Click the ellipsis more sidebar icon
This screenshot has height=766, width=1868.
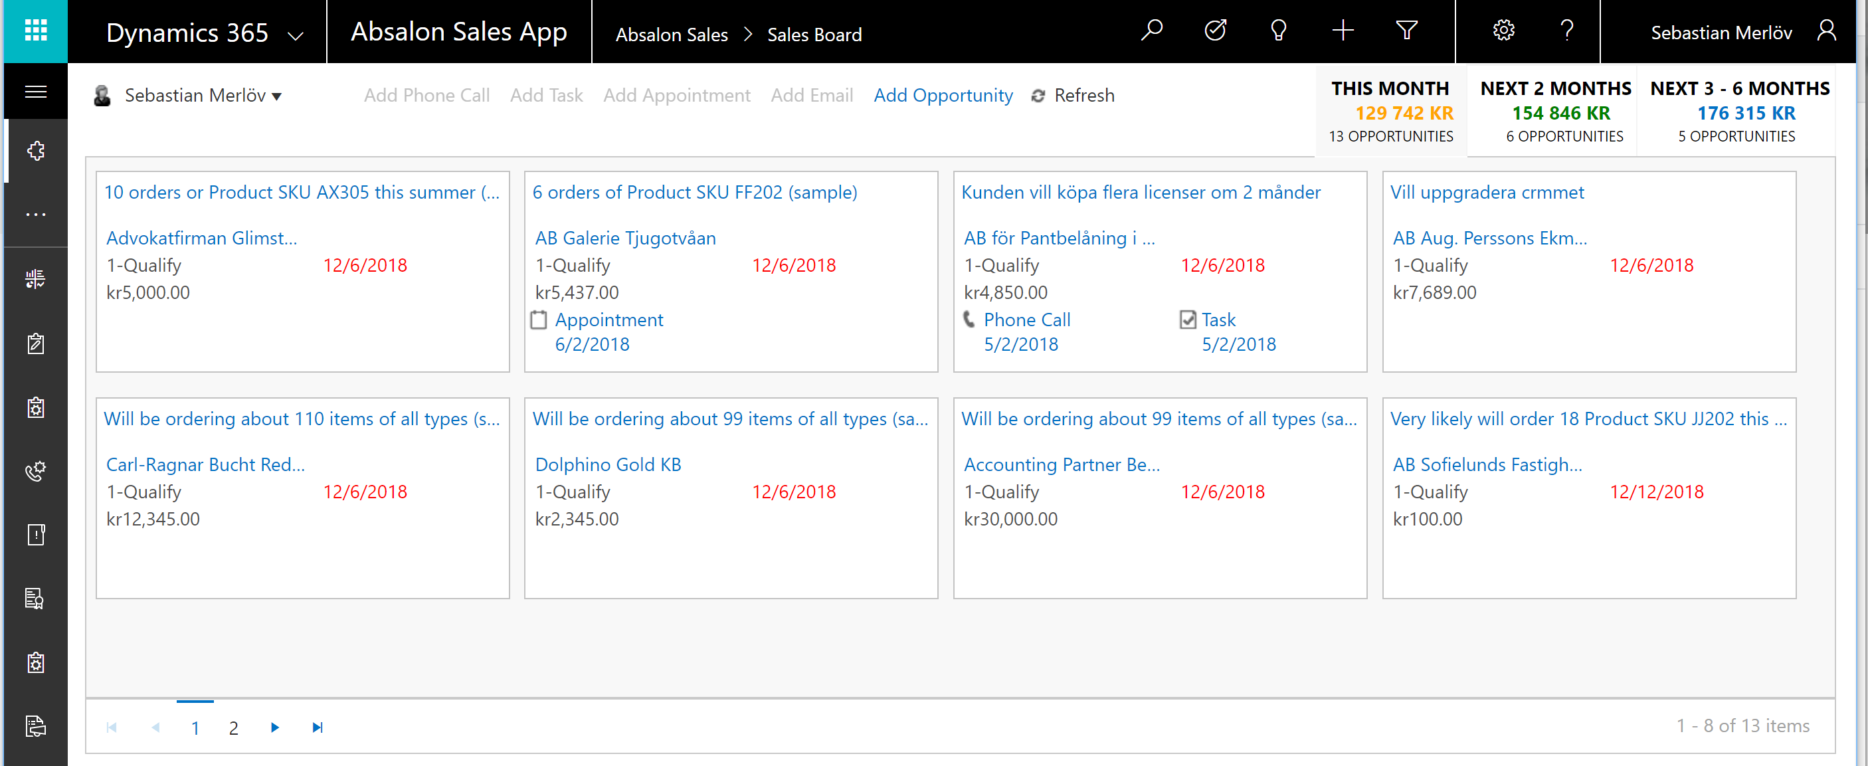(x=35, y=215)
